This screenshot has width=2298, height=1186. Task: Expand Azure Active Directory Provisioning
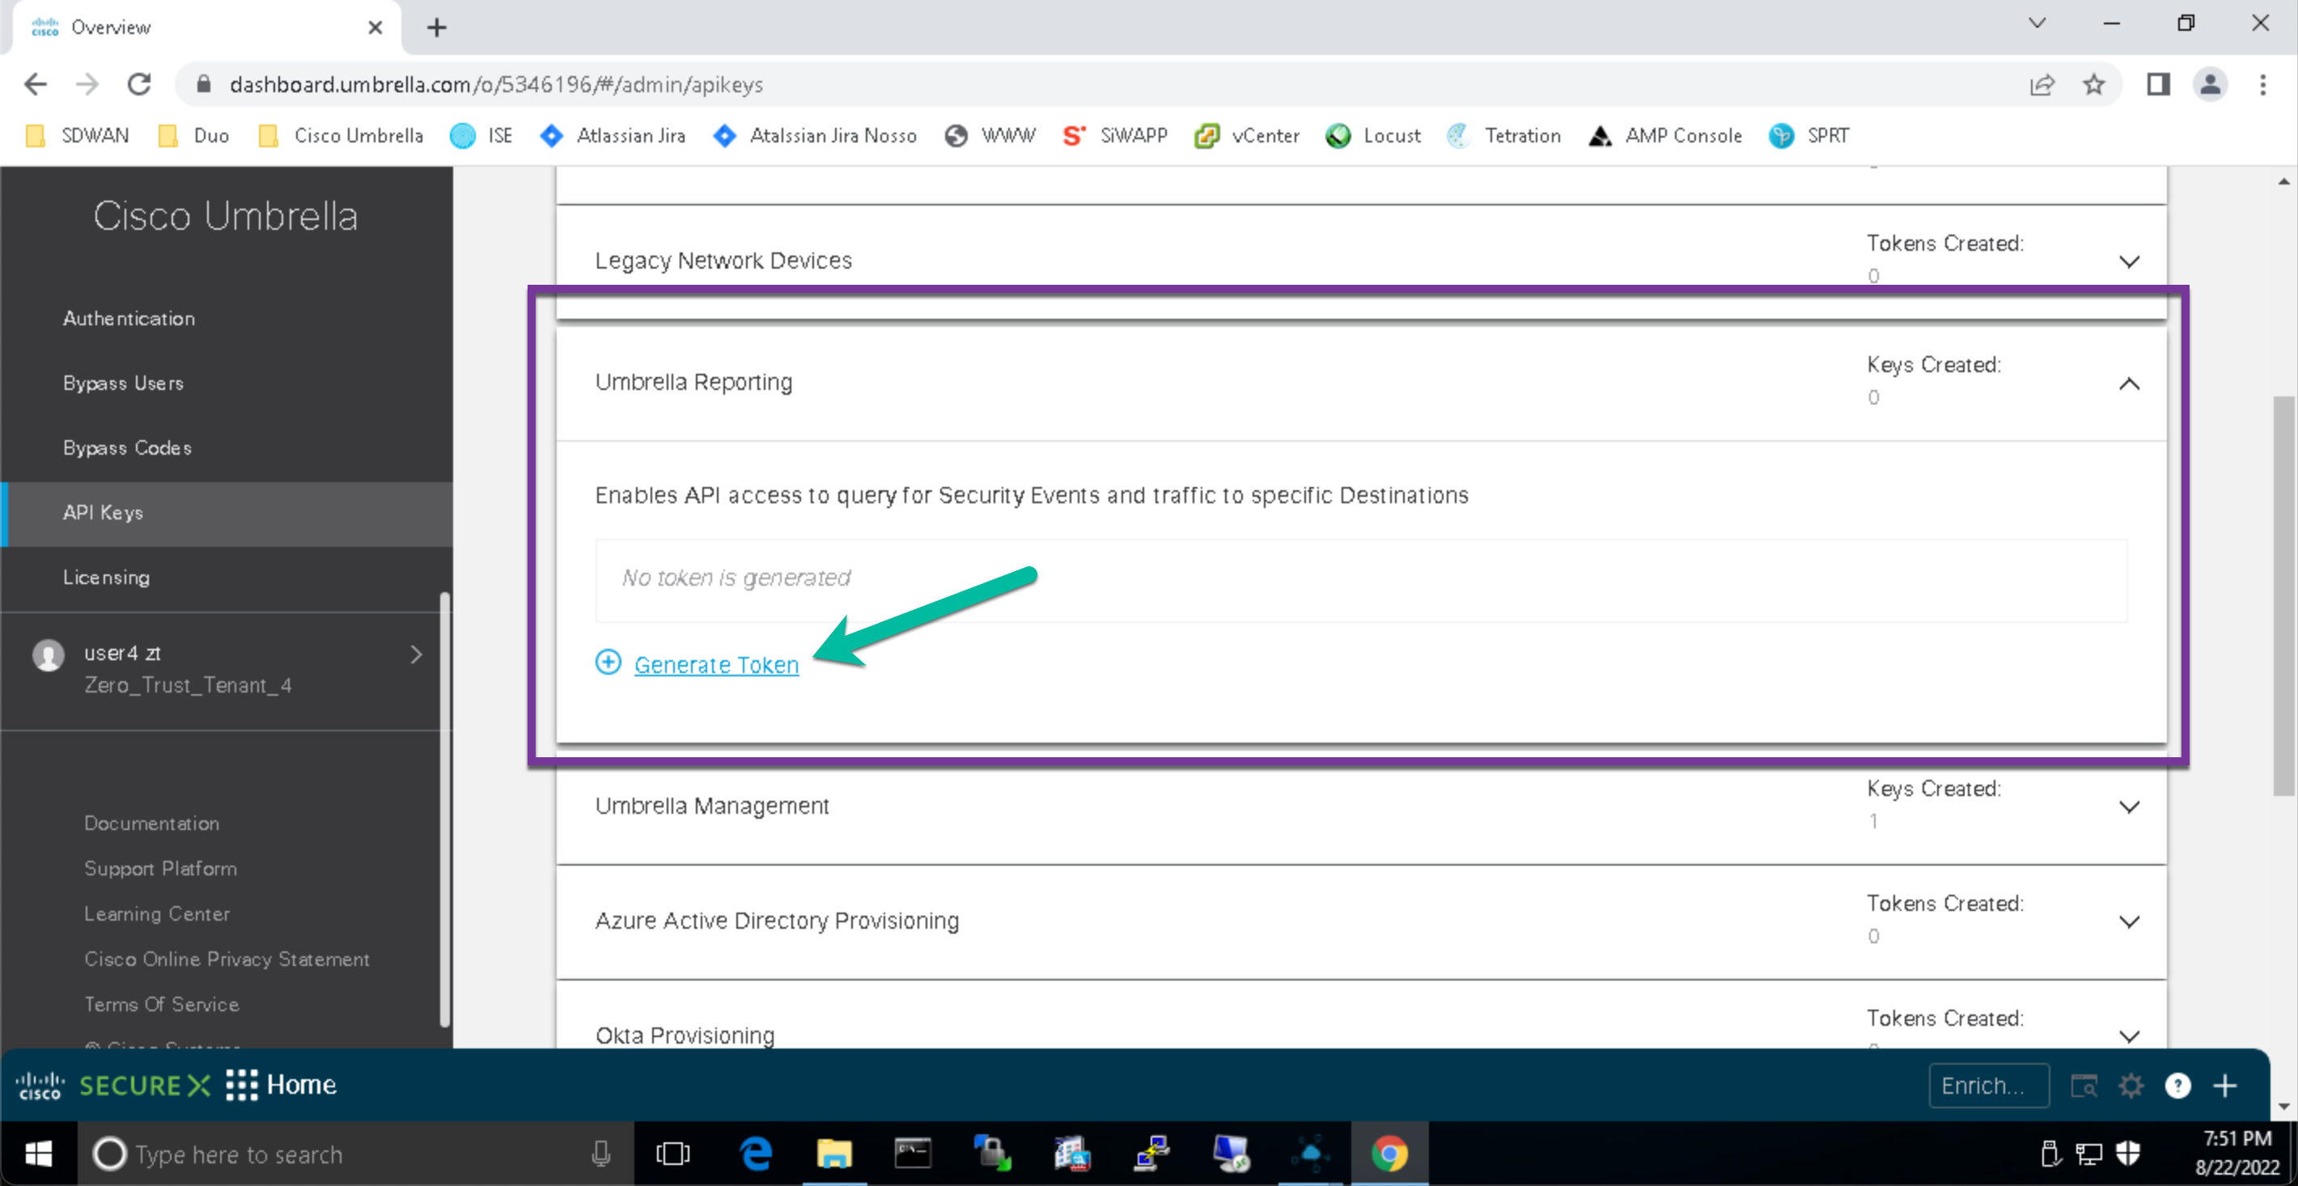[x=2131, y=922]
